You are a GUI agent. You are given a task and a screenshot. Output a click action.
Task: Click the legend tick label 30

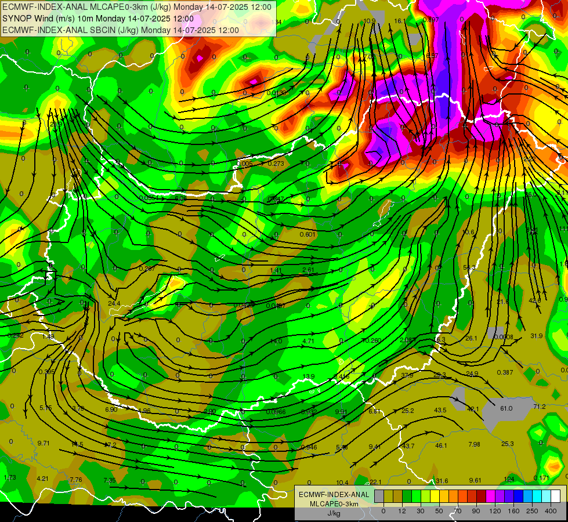pos(420,511)
